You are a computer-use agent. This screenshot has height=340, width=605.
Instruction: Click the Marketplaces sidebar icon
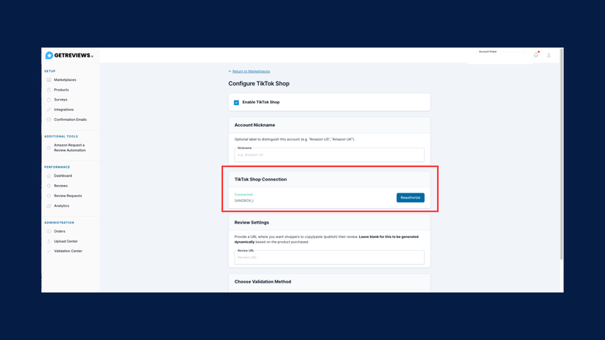tap(48, 80)
